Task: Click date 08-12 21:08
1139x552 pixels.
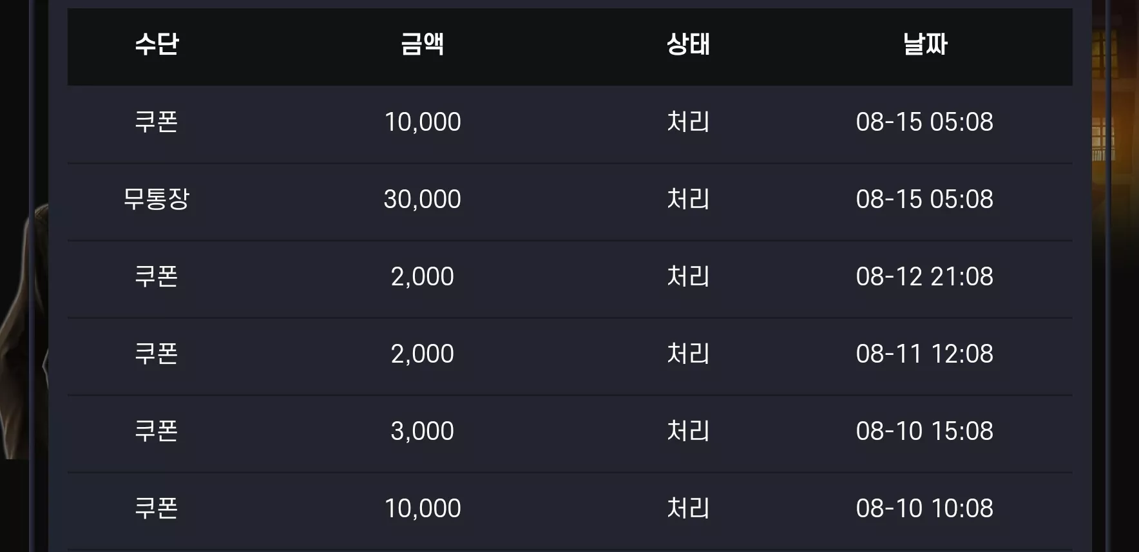Action: coord(924,276)
